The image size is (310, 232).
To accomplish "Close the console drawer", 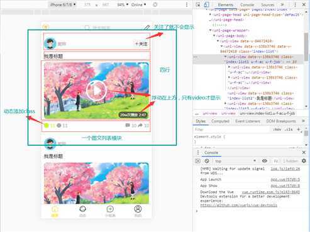I will click(304, 152).
